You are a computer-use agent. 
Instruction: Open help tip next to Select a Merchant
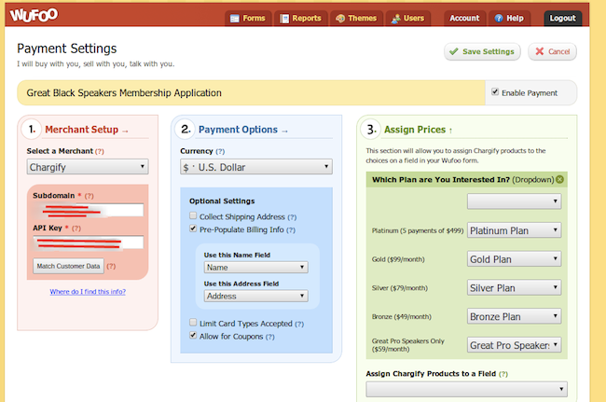(x=100, y=151)
